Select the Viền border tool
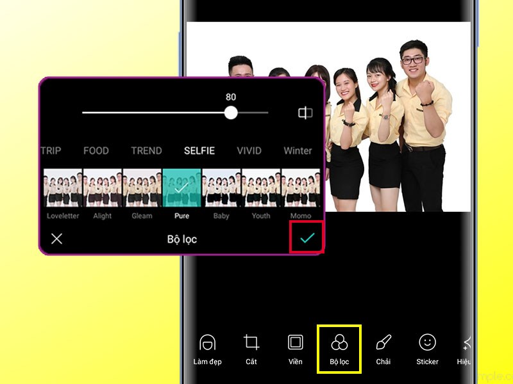This screenshot has height=384, width=513. (295, 346)
